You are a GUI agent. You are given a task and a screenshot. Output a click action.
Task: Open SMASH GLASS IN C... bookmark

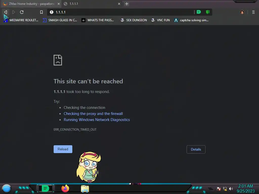click(x=60, y=20)
